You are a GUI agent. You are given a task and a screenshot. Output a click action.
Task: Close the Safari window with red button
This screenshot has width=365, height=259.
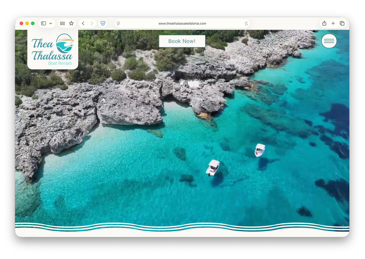[21, 23]
